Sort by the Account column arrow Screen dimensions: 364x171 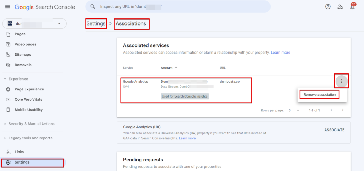(x=176, y=68)
